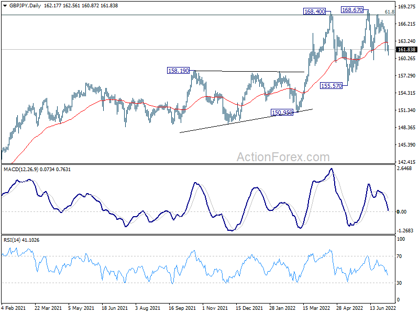Click the 61.8 Fibonacci level label
Screen dimensions: 419x314
[x=389, y=12]
